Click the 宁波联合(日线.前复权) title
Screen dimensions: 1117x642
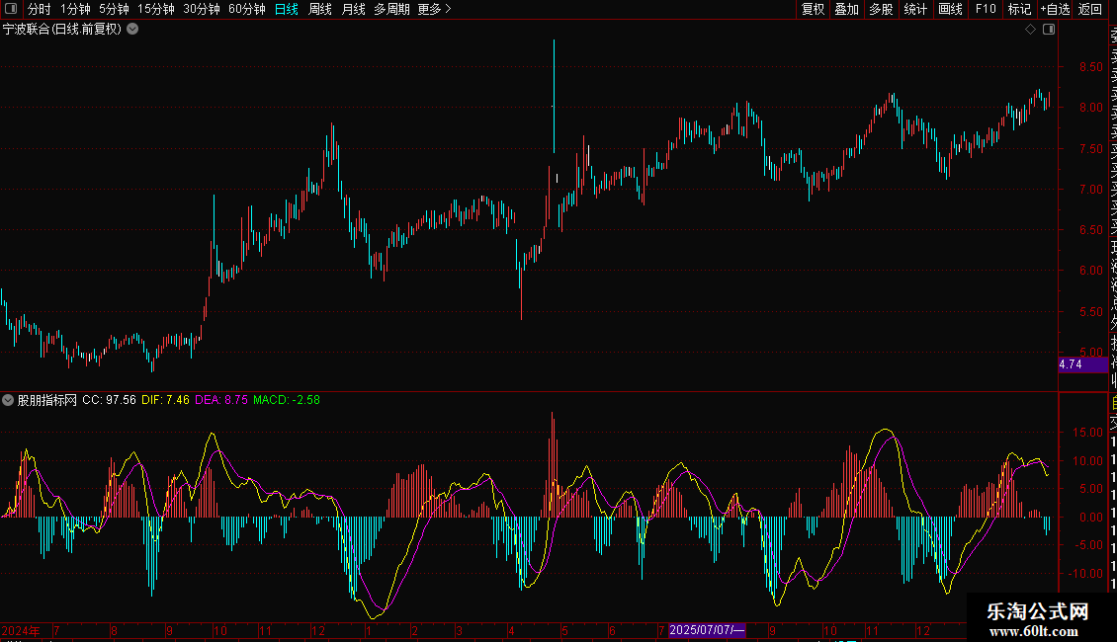(x=62, y=30)
